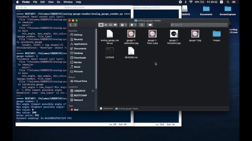Image resolution: width=252 pixels, height=141 pixels.
Task: Open the Documents folder on desktop
Action: click(206, 11)
